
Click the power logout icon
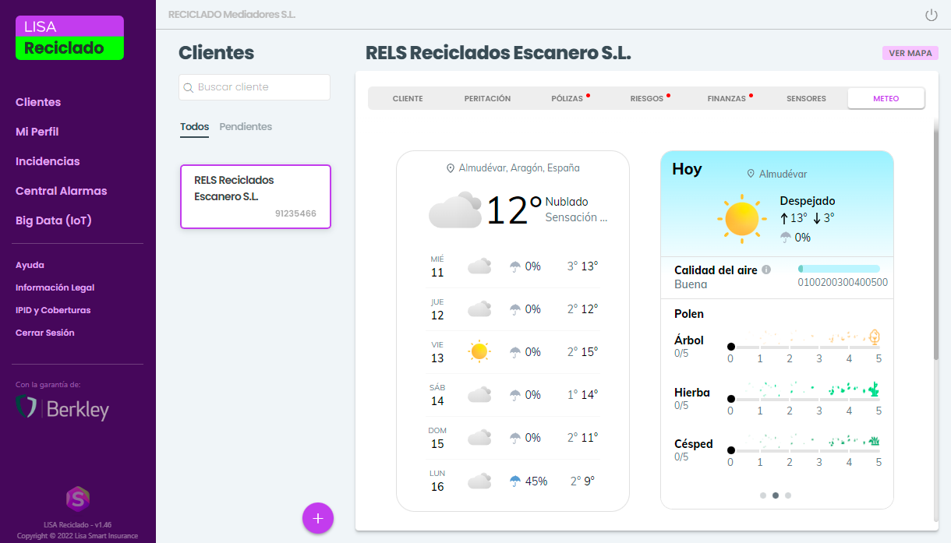[x=931, y=15]
